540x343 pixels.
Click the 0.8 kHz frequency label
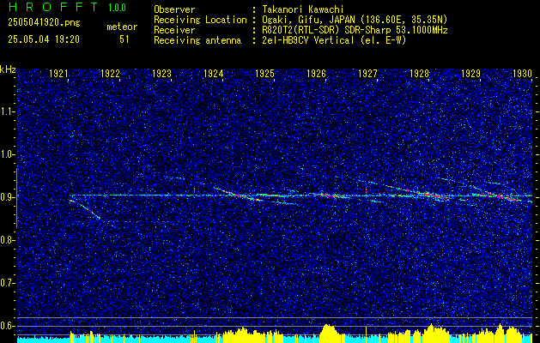click(x=6, y=240)
